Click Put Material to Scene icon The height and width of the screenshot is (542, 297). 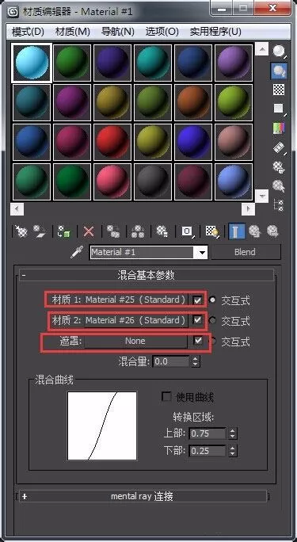point(40,231)
